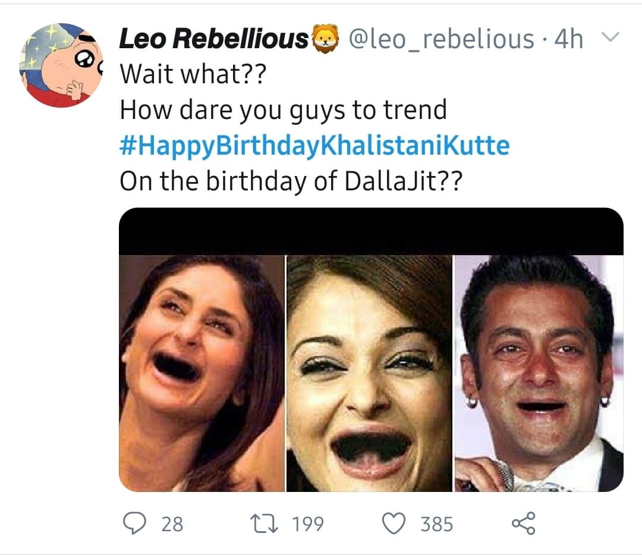Click the "How dare you guys to trend" line
The width and height of the screenshot is (642, 555).
point(283,110)
